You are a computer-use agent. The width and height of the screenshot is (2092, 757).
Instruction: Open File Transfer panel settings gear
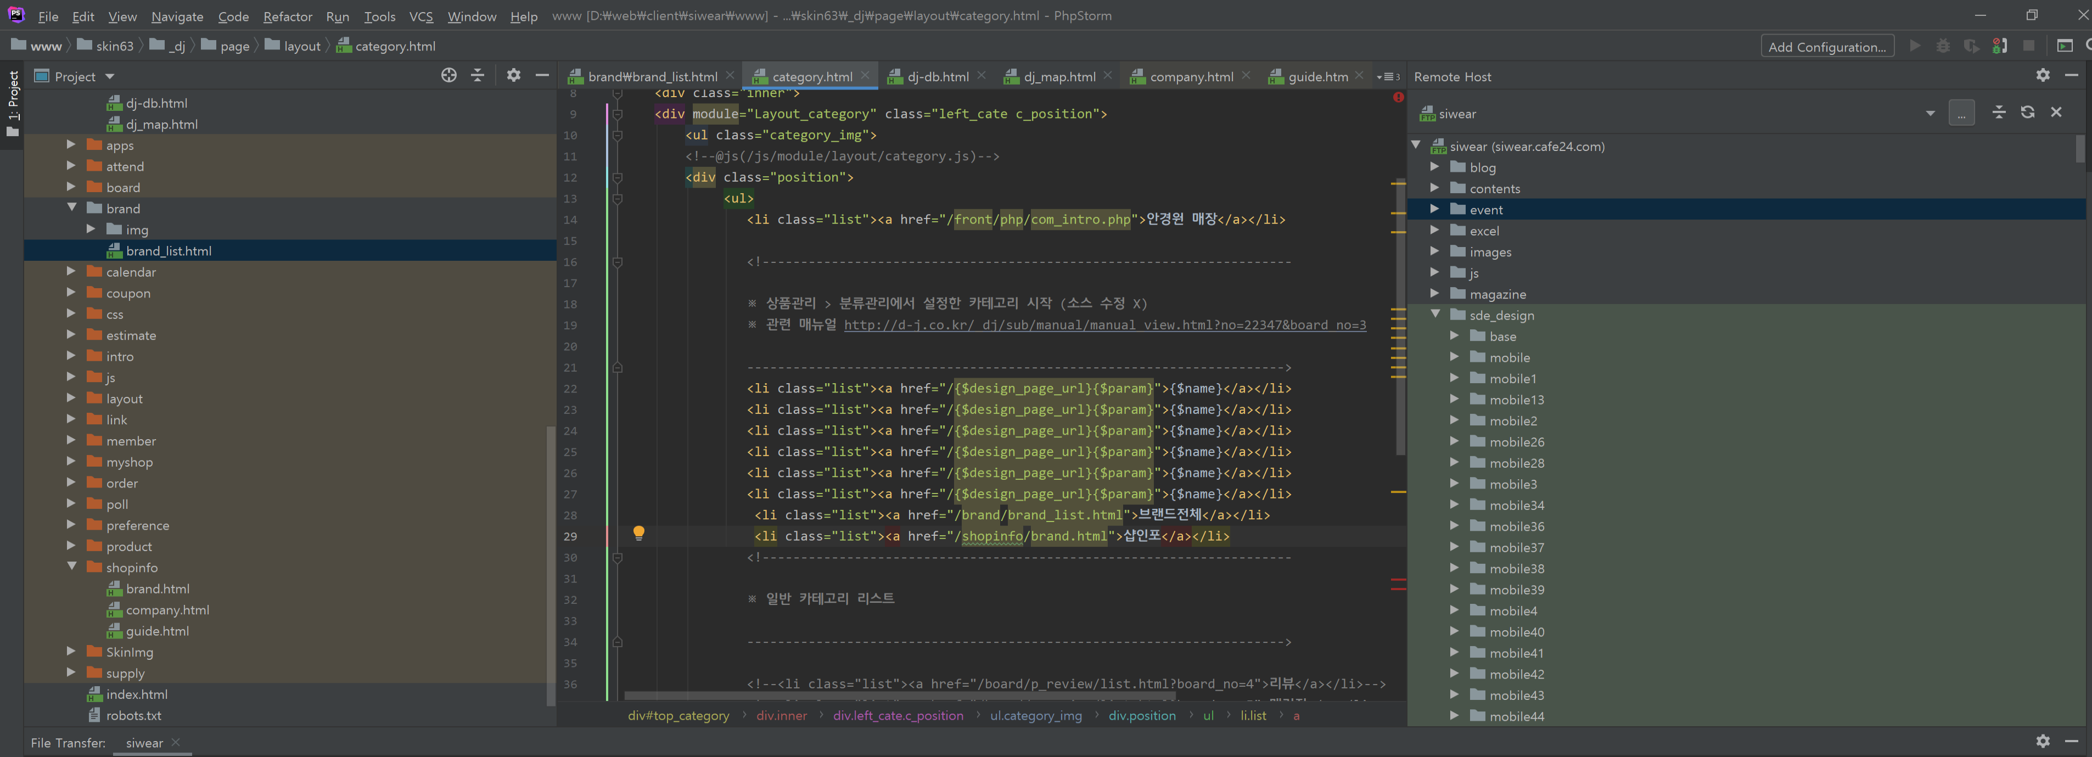[2043, 741]
